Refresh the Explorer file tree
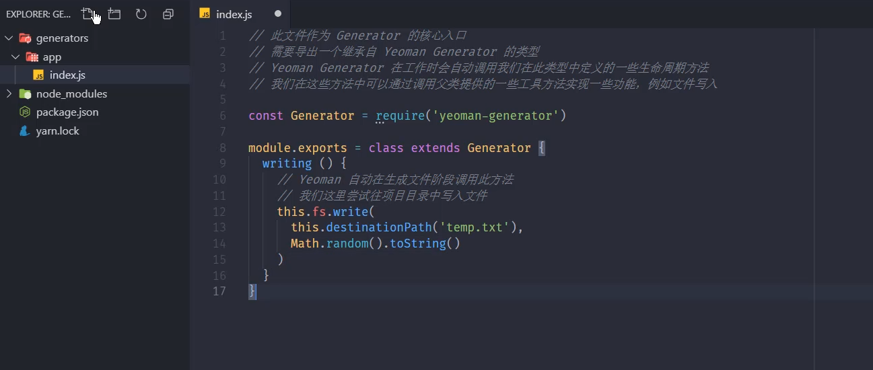 pos(141,13)
